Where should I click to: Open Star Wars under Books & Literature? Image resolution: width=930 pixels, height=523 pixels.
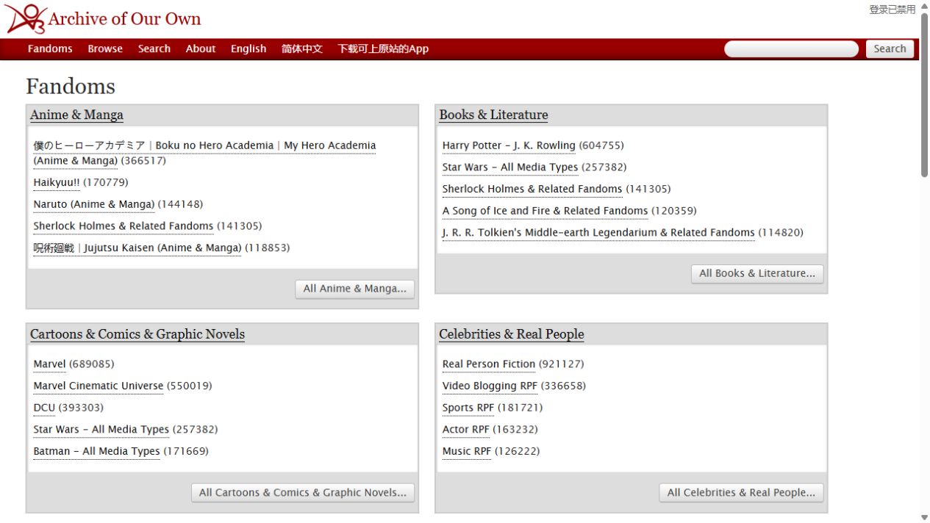pyautogui.click(x=510, y=167)
